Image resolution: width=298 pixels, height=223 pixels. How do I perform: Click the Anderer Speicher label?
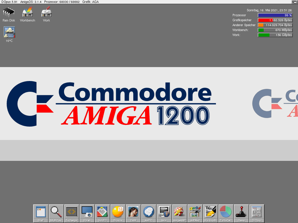tap(244, 25)
